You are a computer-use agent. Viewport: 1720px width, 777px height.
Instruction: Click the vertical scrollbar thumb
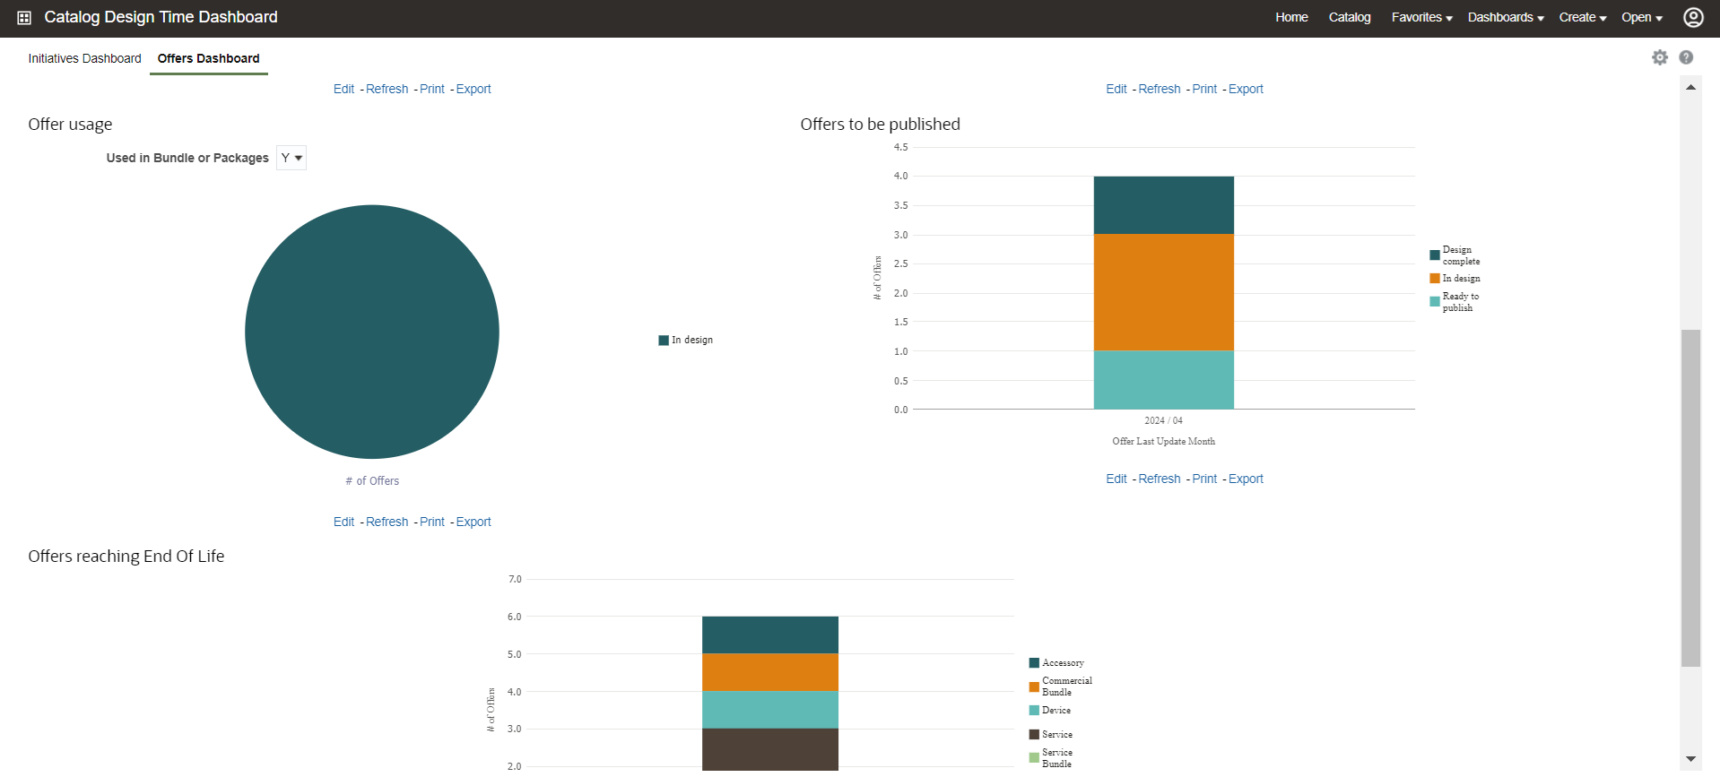pos(1690,498)
